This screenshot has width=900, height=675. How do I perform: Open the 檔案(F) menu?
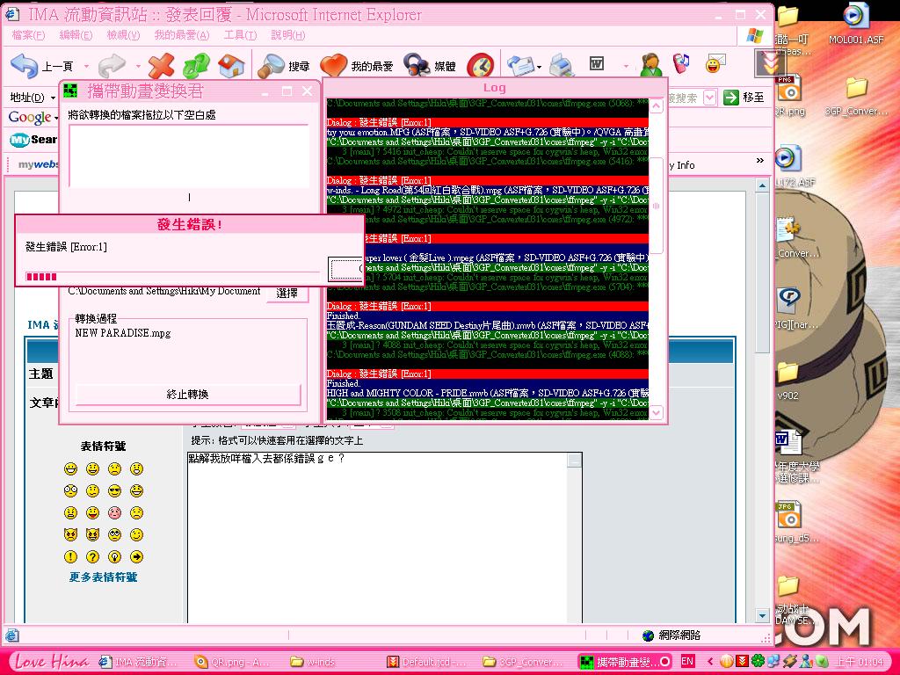tap(28, 35)
